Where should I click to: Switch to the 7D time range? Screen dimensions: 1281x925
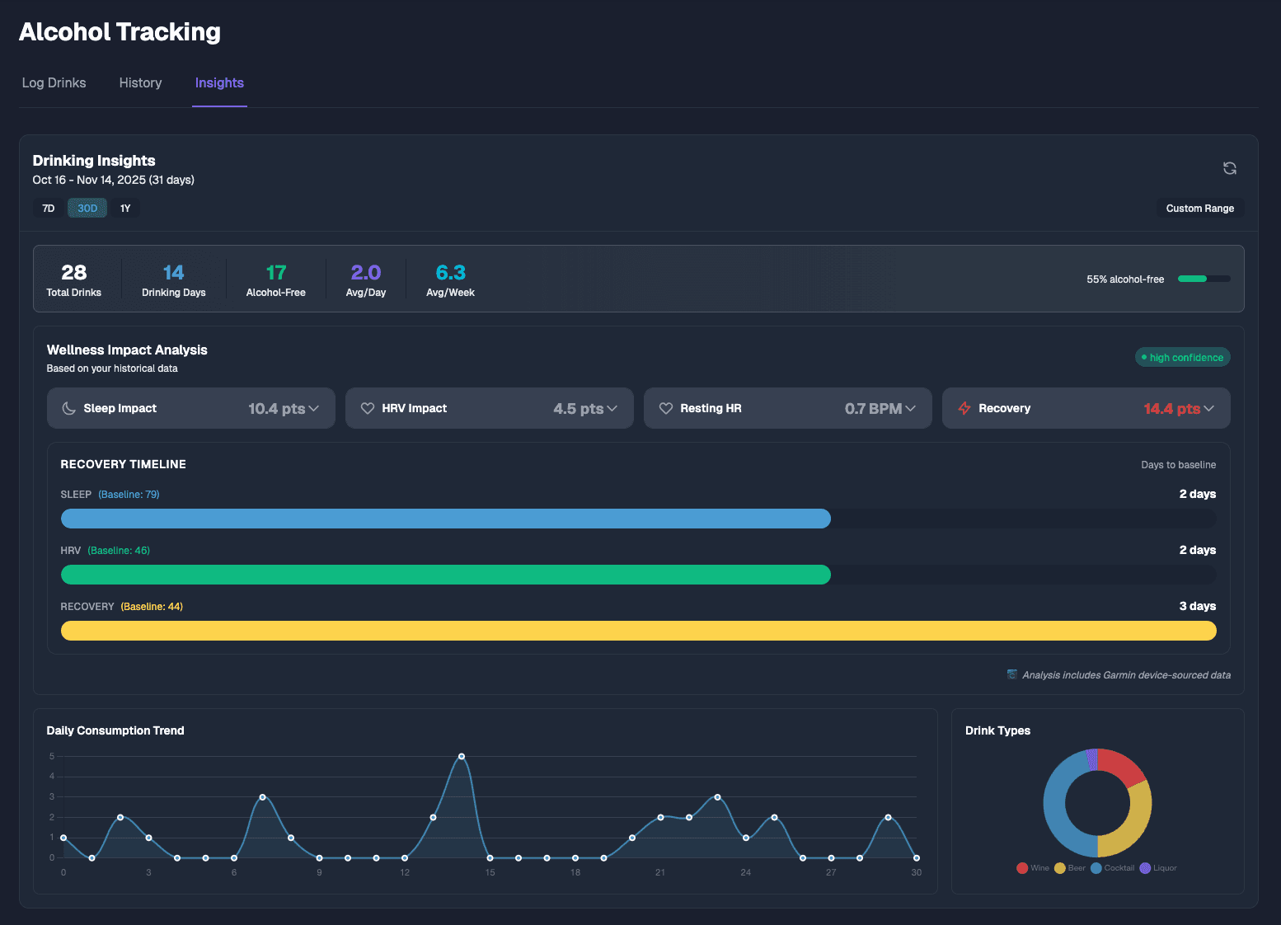coord(47,208)
